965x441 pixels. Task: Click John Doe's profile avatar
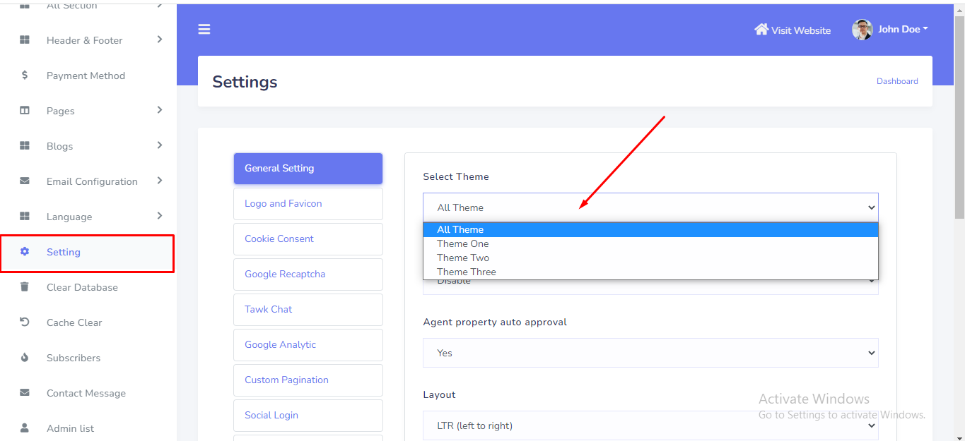pyautogui.click(x=862, y=30)
